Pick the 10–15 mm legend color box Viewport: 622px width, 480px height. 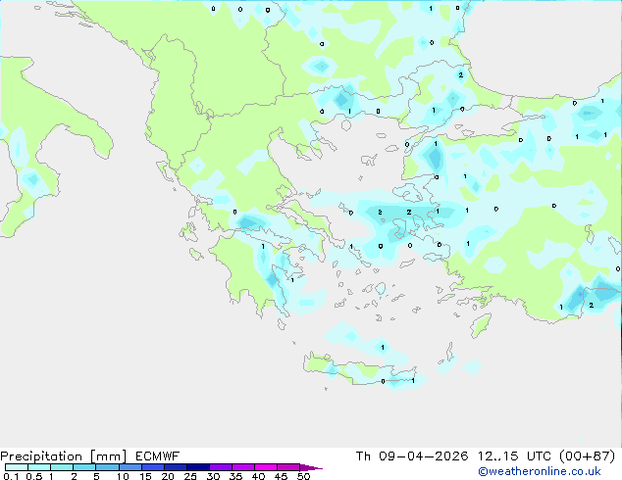[x=130, y=467]
